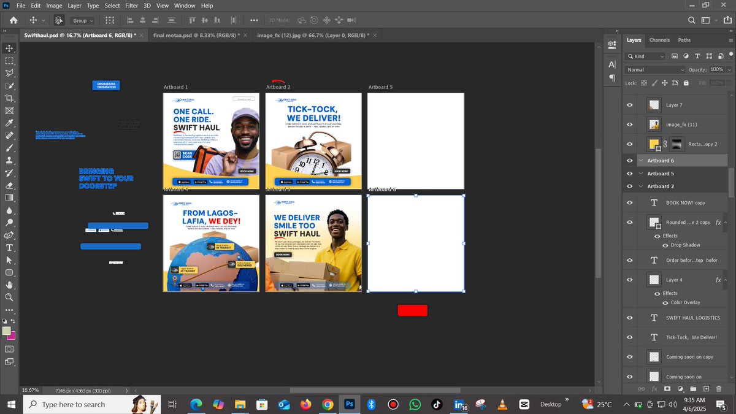Select the Dodge tool
This screenshot has width=736, height=414.
pos(9,223)
